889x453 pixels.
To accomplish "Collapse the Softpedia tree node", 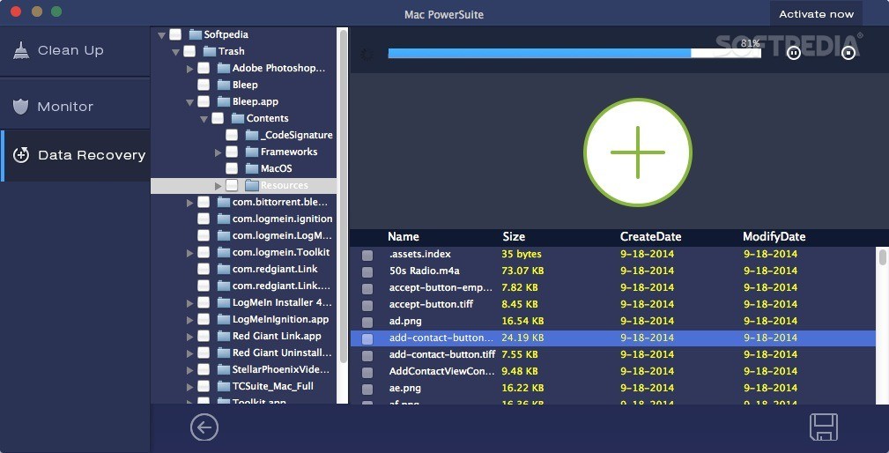I will (x=161, y=35).
